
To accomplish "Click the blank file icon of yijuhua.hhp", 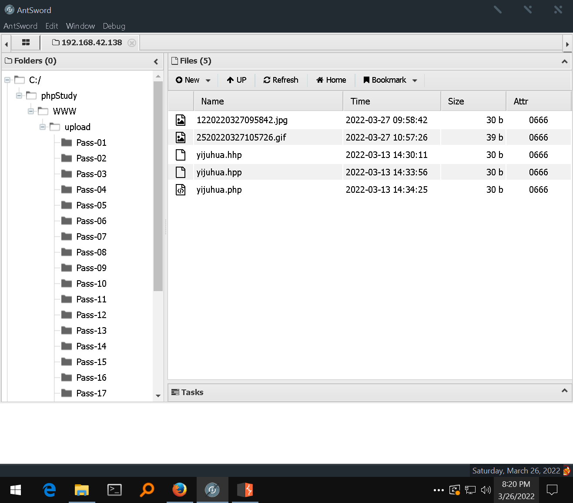I will (x=181, y=155).
